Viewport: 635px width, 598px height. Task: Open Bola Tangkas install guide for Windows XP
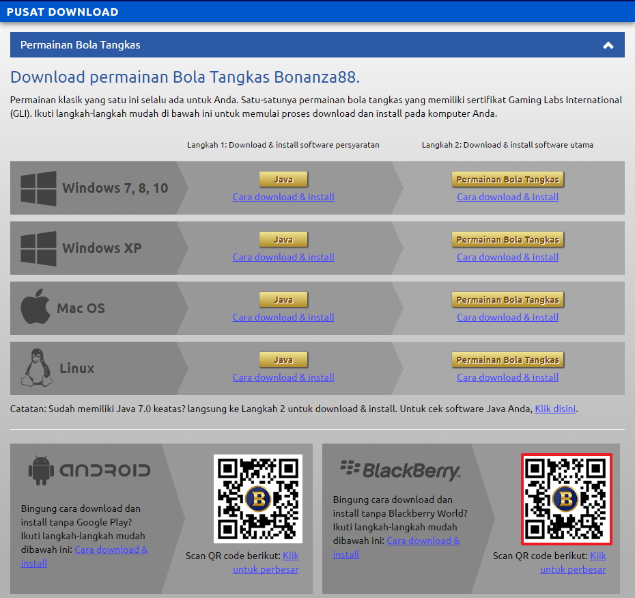(507, 257)
